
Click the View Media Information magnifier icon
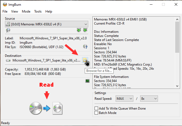tap(8, 30)
